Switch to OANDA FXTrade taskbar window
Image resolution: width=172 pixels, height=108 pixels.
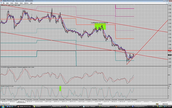[x=57, y=106]
